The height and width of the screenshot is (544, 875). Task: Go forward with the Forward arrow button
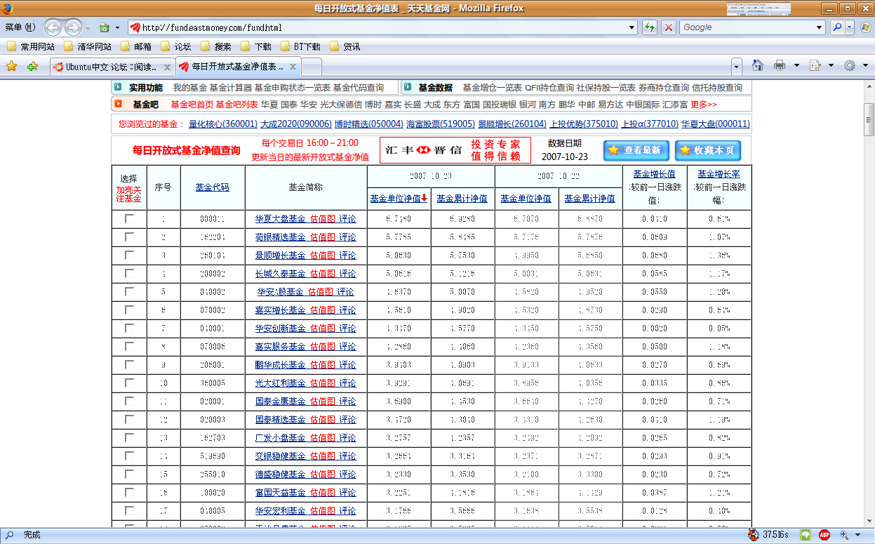point(73,27)
